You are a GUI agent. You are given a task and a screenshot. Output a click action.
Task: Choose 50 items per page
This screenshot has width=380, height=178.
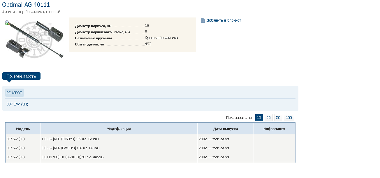click(278, 118)
